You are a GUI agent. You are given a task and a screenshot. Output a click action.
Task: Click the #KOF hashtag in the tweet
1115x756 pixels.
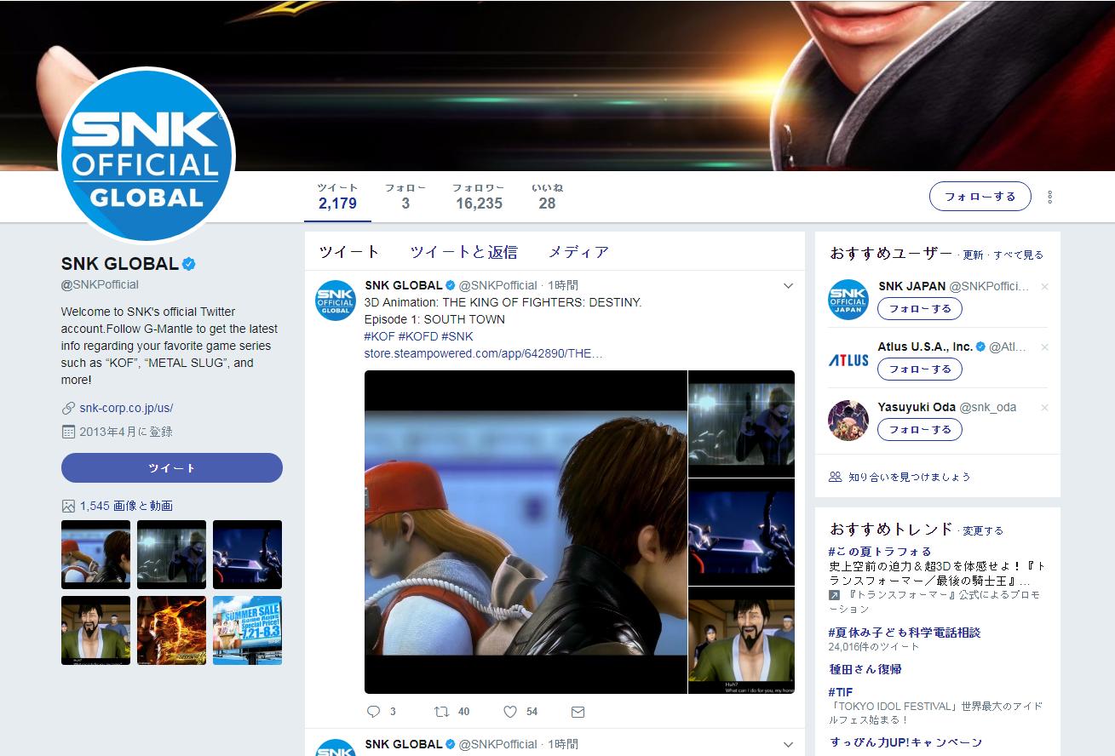coord(379,336)
